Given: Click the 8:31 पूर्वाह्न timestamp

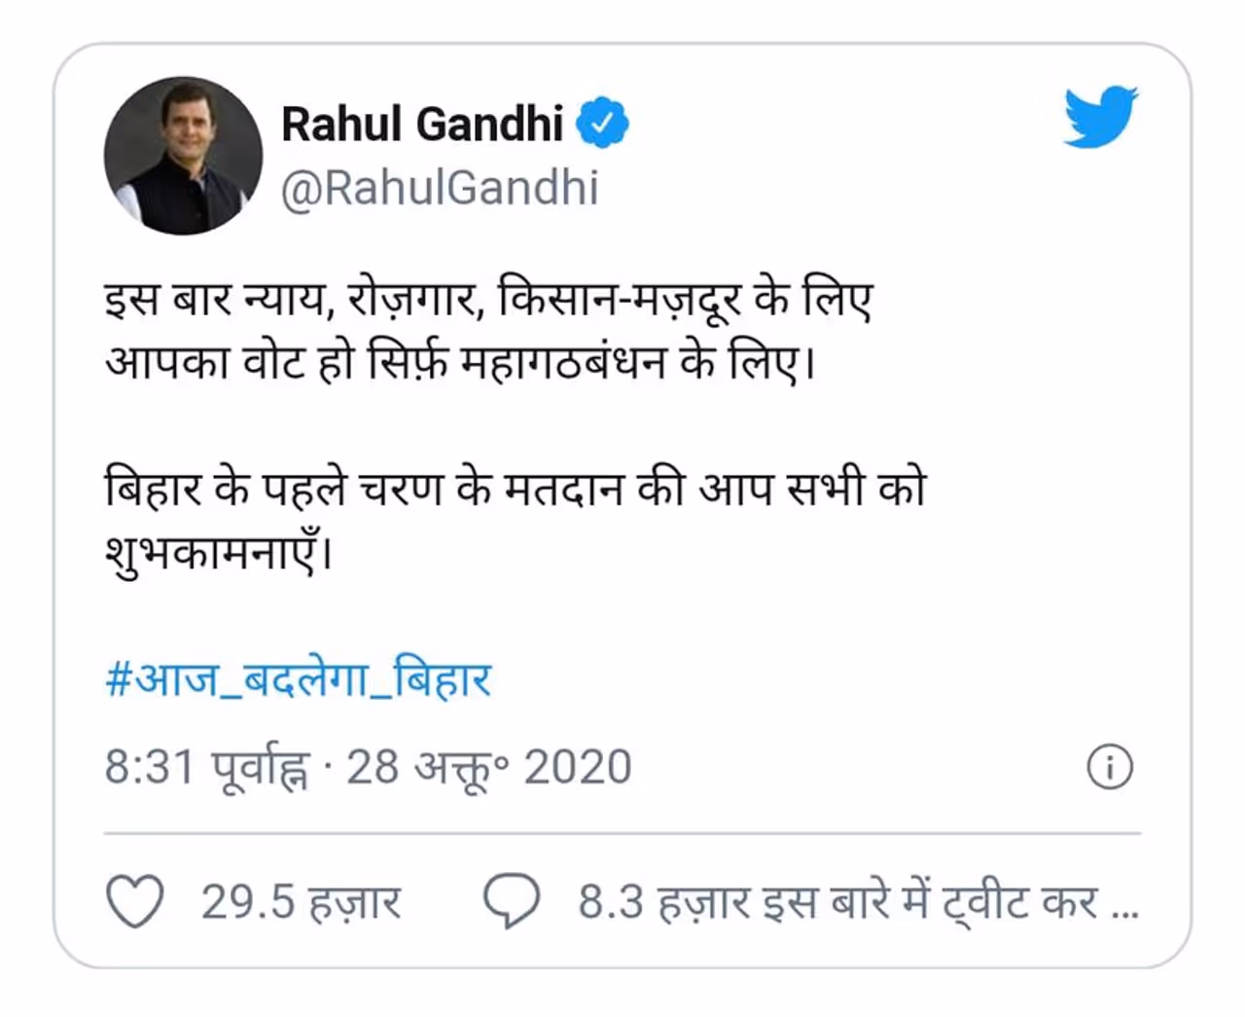Looking at the screenshot, I should point(206,768).
